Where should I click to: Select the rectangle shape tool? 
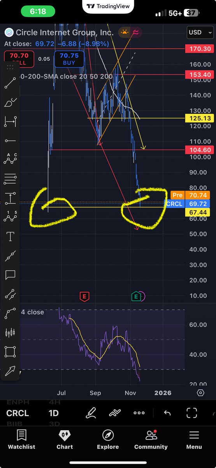click(x=10, y=352)
